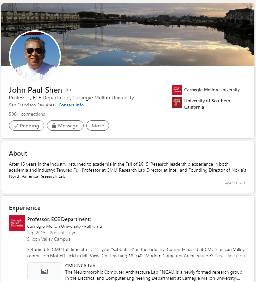The width and height of the screenshot is (256, 282).
Task: Click the John Paul Shen name heading
Action: (x=36, y=90)
